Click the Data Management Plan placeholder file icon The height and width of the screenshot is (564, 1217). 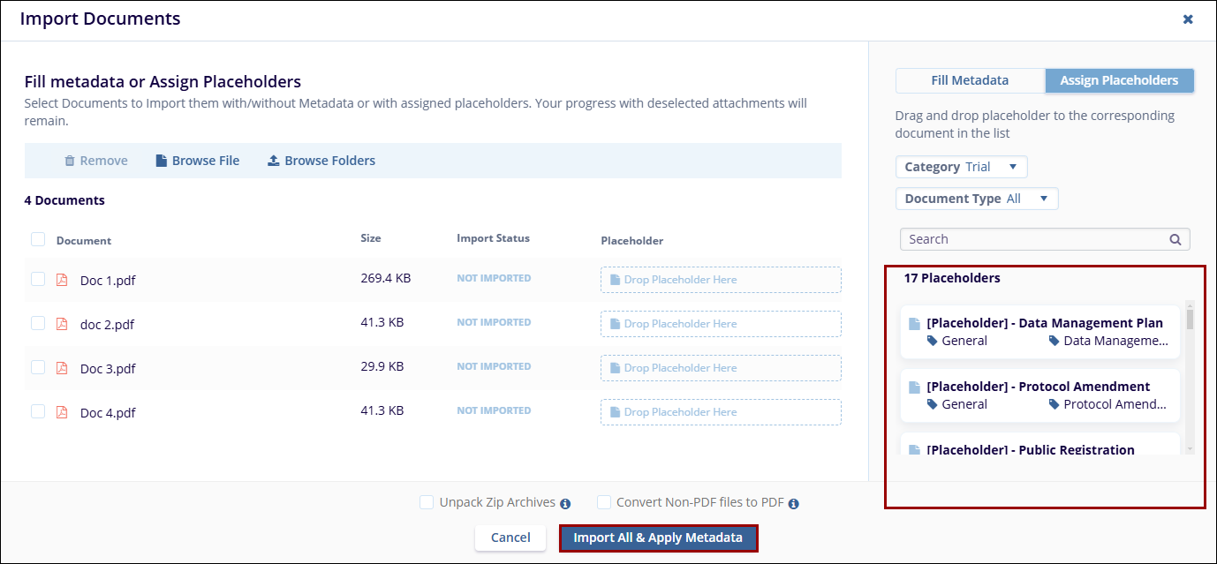(914, 324)
